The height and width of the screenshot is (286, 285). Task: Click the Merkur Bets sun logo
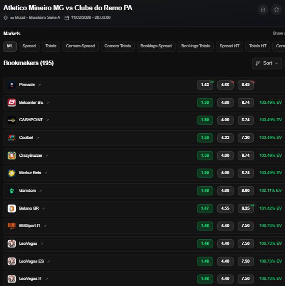(x=12, y=173)
